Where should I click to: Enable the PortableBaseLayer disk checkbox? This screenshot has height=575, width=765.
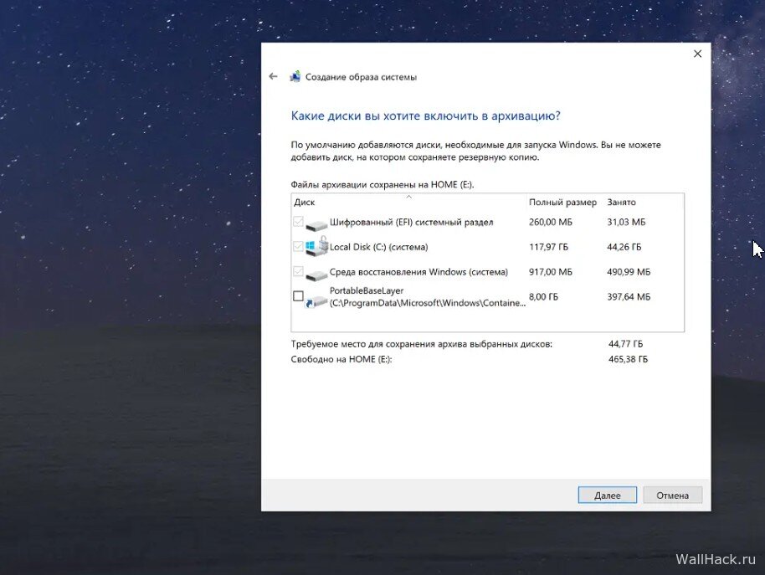[298, 296]
